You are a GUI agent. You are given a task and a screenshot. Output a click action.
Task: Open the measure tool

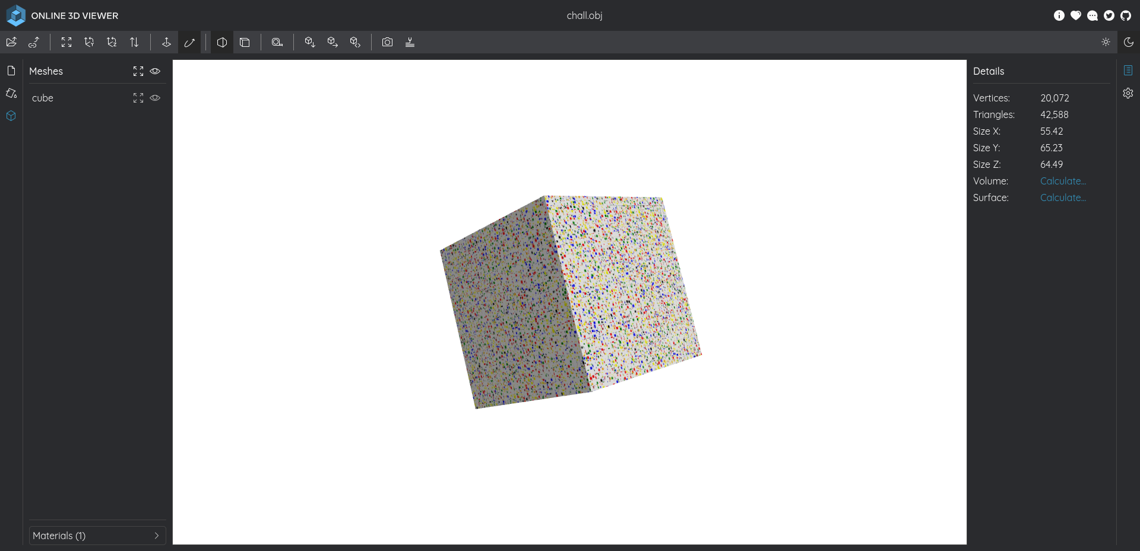click(x=277, y=42)
